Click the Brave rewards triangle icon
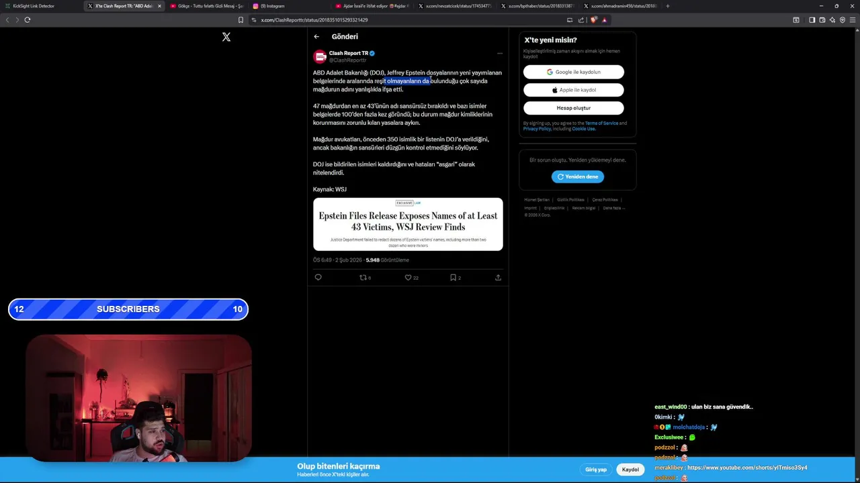 [x=604, y=20]
